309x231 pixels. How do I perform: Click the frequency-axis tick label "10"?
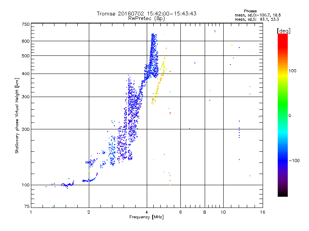point(223,212)
